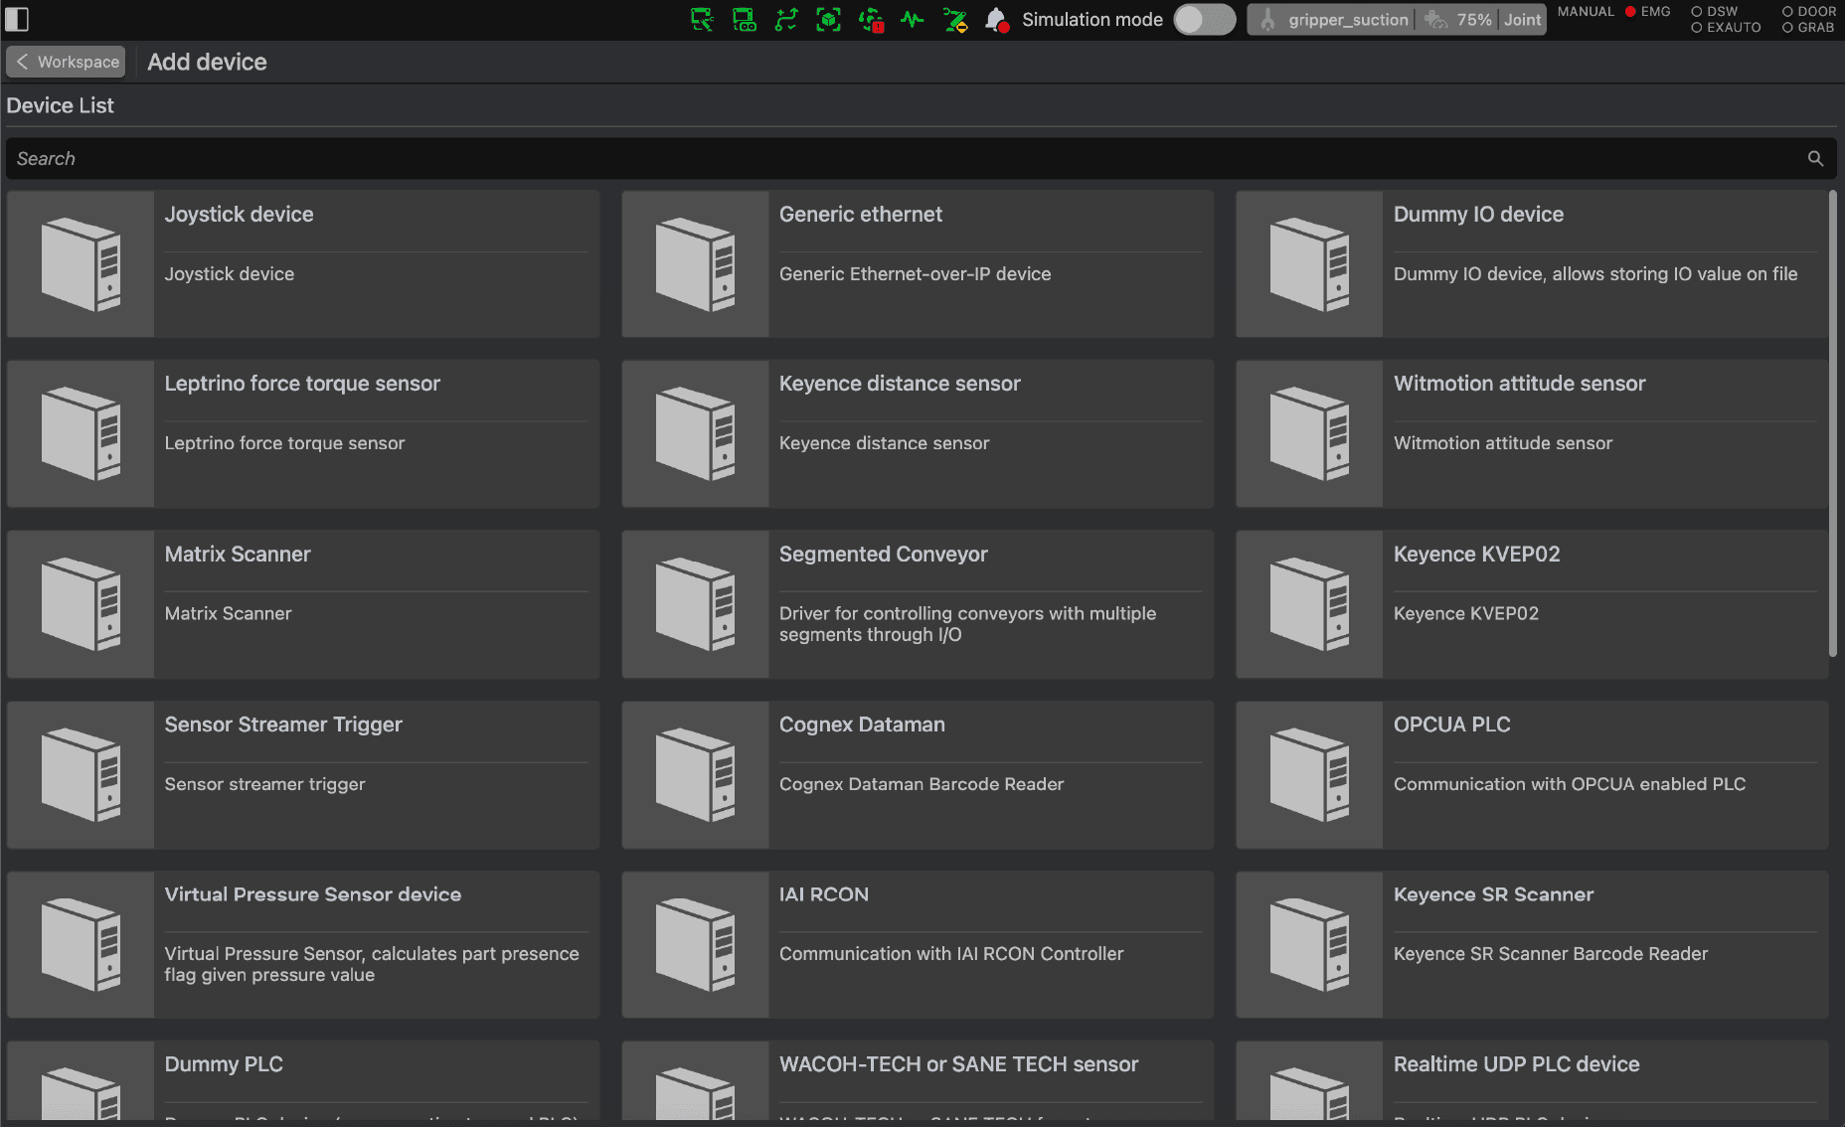Choose the Cognex Dataman device icon
The width and height of the screenshot is (1846, 1127).
tap(695, 775)
